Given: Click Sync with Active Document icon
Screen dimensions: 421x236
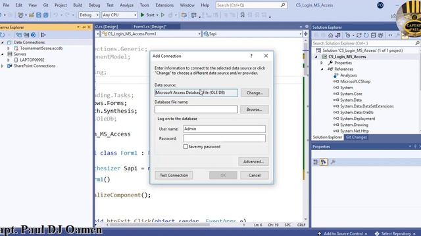Looking at the screenshot, I should pos(359,35).
